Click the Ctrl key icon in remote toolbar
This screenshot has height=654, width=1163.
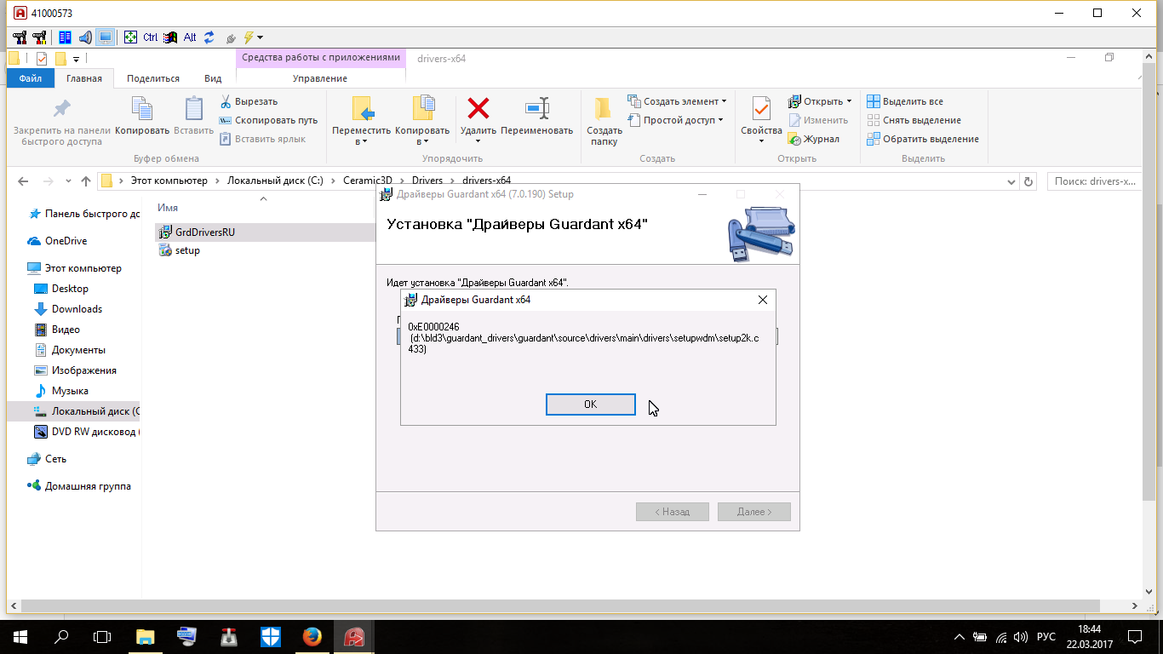(x=150, y=37)
